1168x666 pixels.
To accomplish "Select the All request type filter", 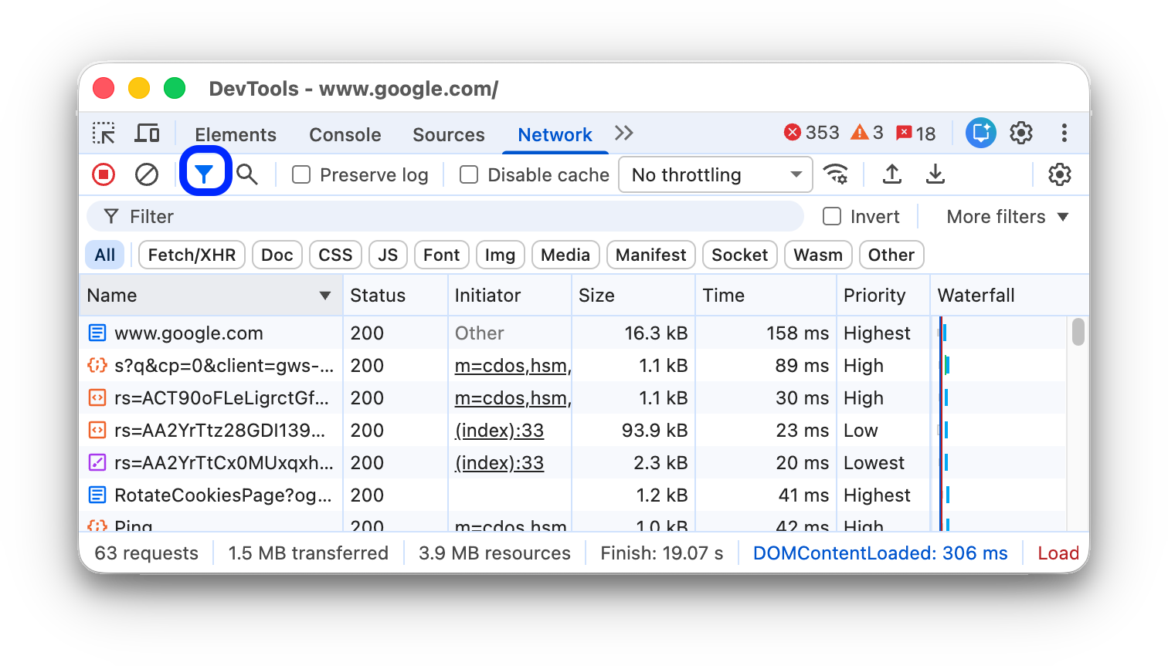I will [x=105, y=255].
